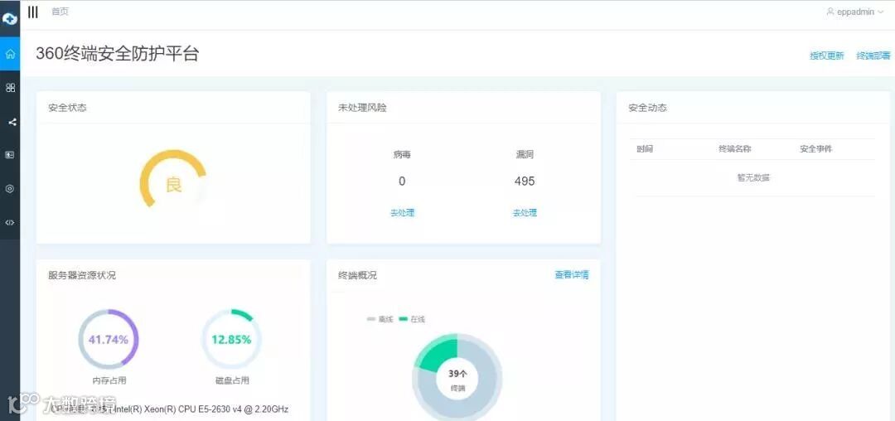The height and width of the screenshot is (421, 895).
Task: Click the 授权更新 link
Action: point(826,56)
